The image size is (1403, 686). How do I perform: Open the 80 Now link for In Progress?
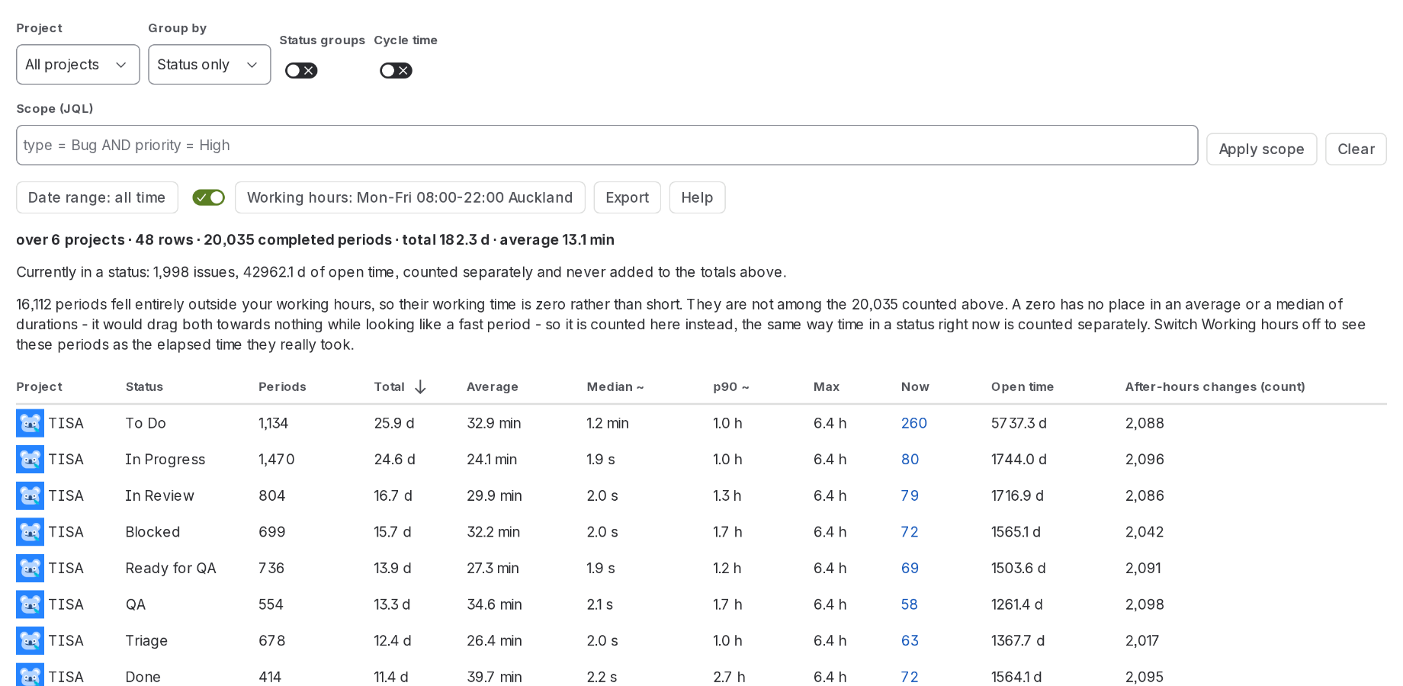click(910, 460)
